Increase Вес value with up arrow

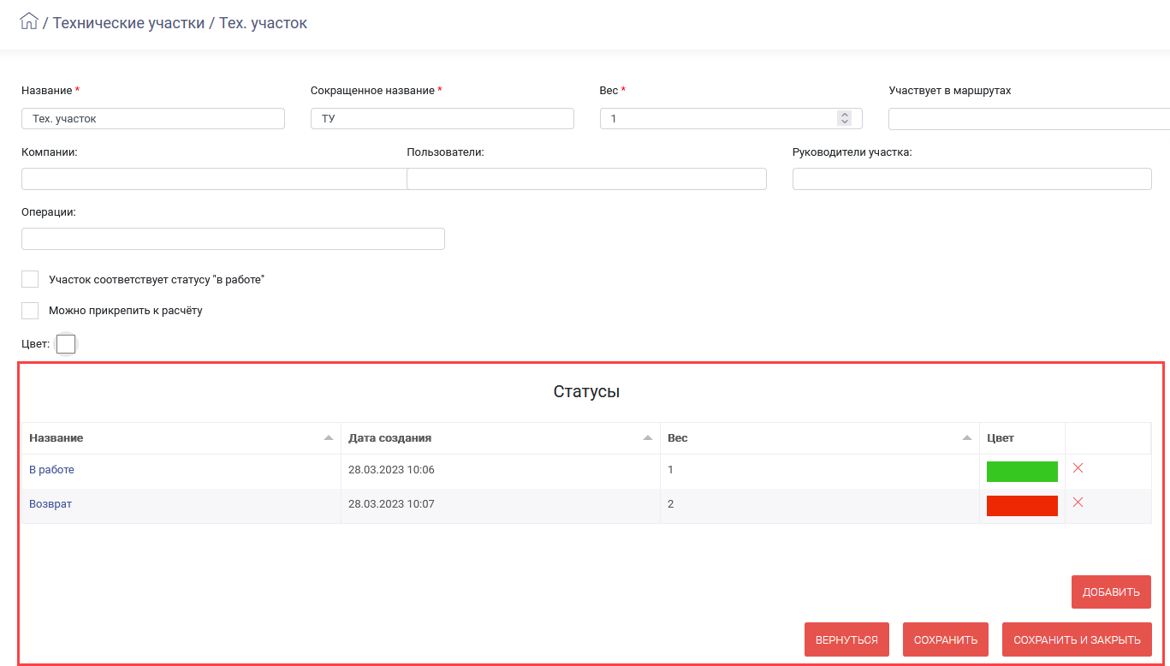pos(845,115)
